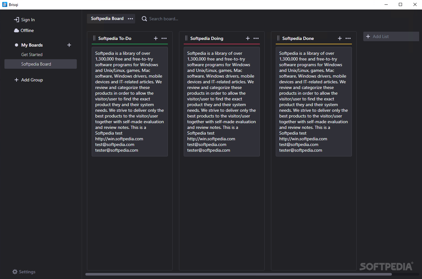Click the Sign In arrow icon
422x279 pixels.
16,20
